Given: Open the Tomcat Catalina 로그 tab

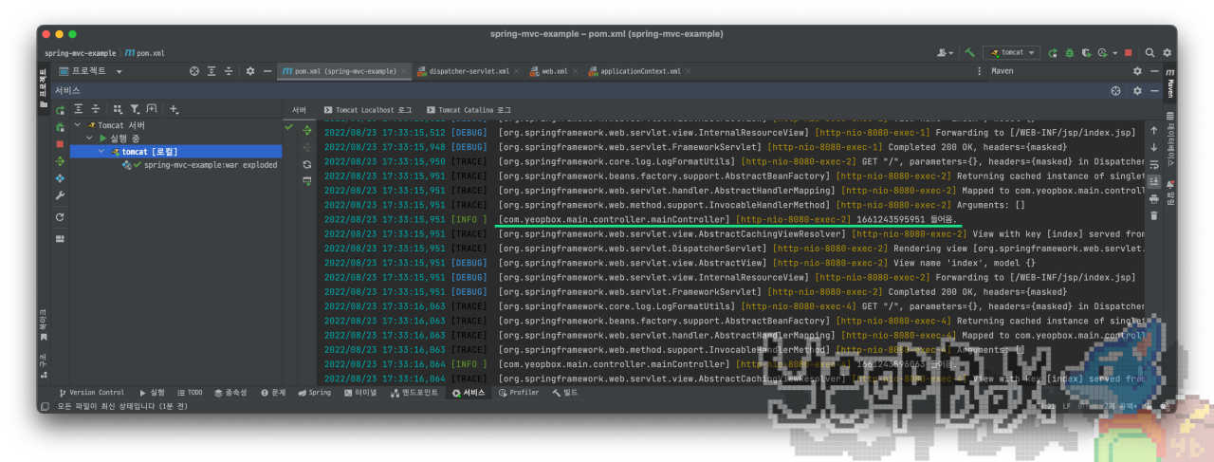Looking at the screenshot, I should [x=469, y=110].
